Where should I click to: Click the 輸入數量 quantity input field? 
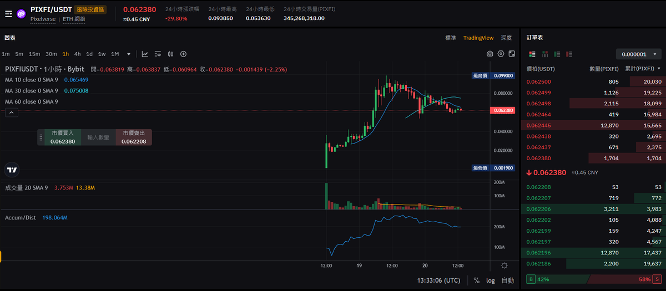click(98, 137)
